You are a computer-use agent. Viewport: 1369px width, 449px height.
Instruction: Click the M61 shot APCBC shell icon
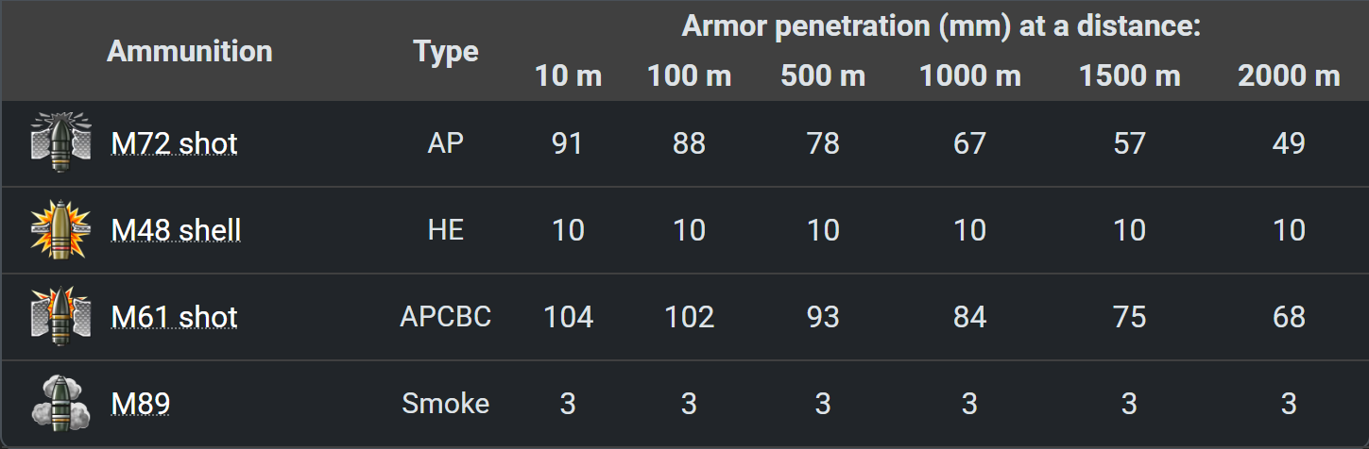(x=61, y=317)
